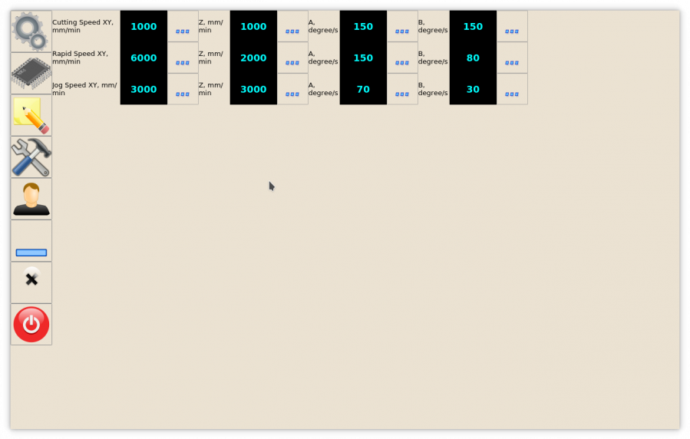The height and width of the screenshot is (439, 690).
Task: Click the black X close icon
Action: pos(31,283)
